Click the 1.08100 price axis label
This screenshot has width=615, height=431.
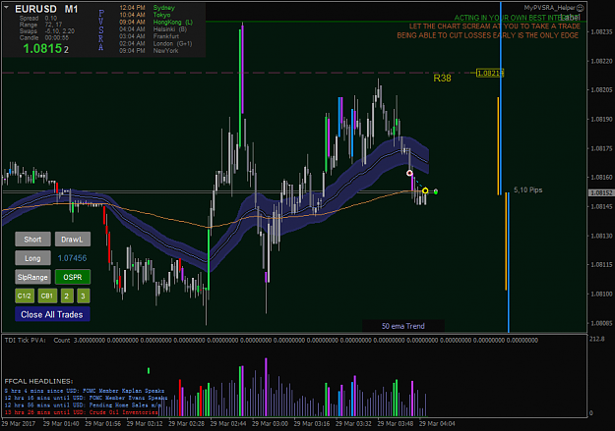coord(601,294)
